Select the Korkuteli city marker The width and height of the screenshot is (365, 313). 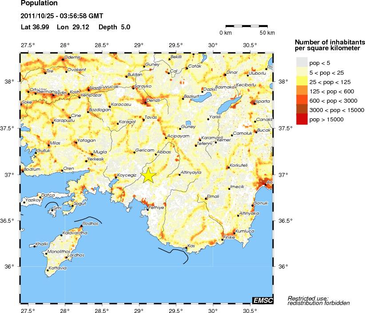click(x=228, y=168)
